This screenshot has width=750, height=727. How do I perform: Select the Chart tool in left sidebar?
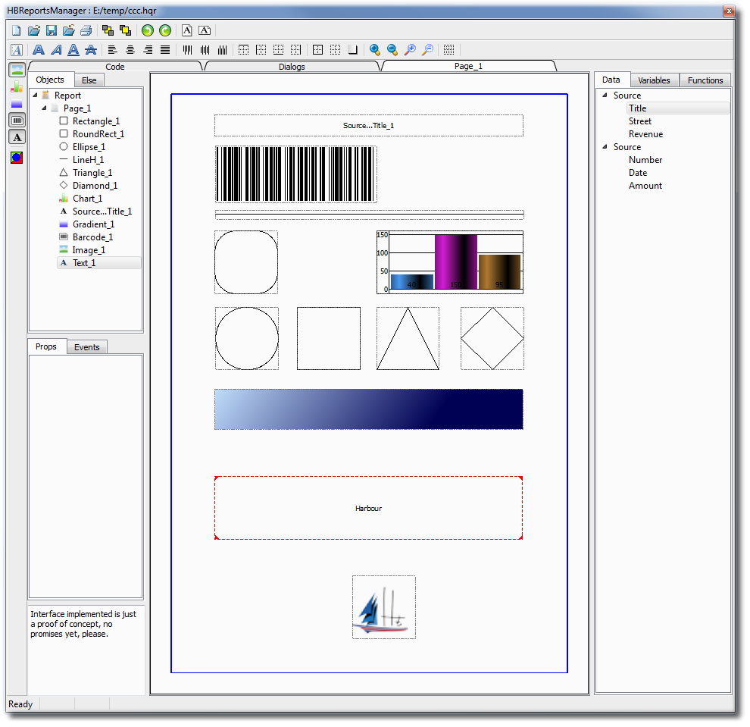click(17, 87)
